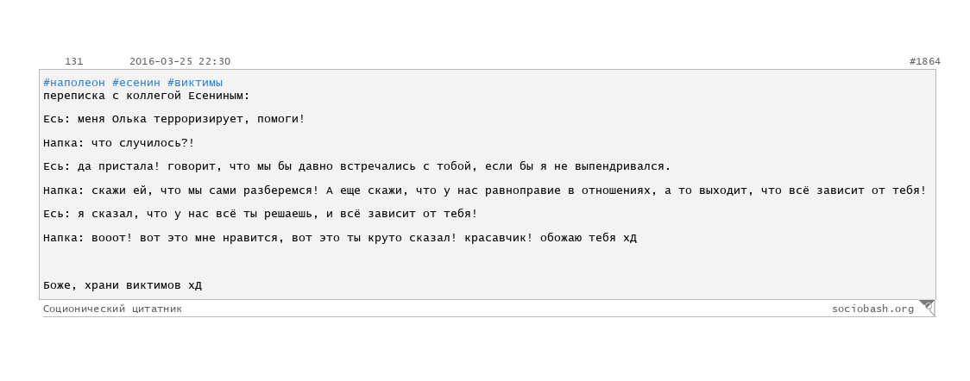Click the sociobash.org footer text
Image resolution: width=970 pixels, height=381 pixels.
[872, 309]
